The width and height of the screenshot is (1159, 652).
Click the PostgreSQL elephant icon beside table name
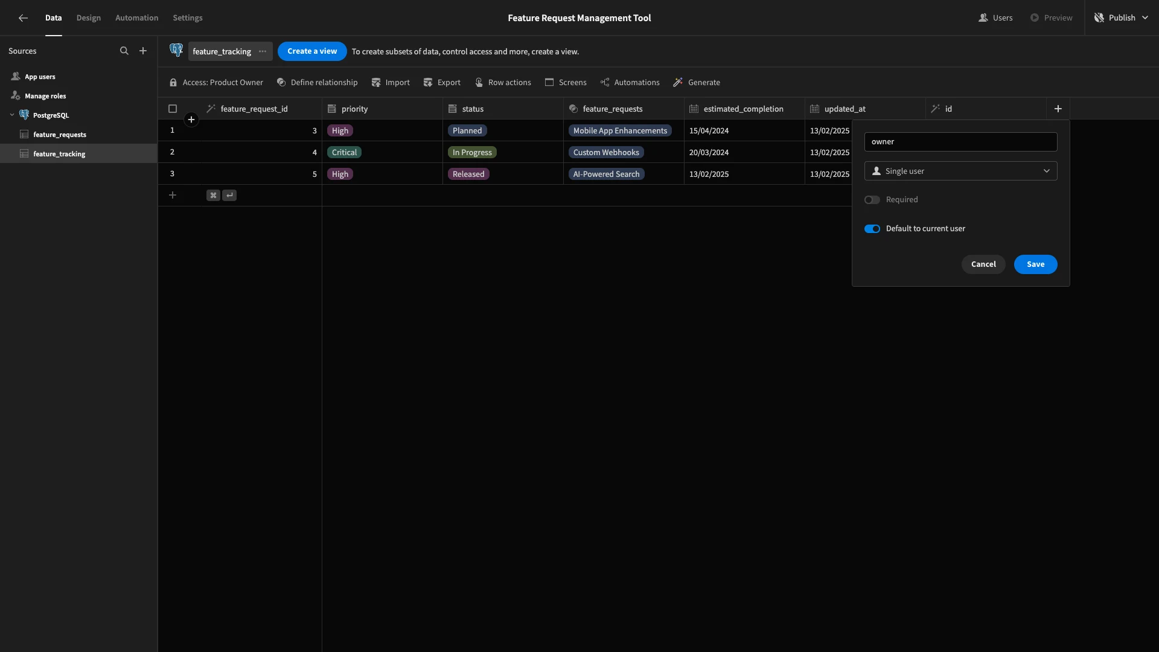pyautogui.click(x=176, y=50)
